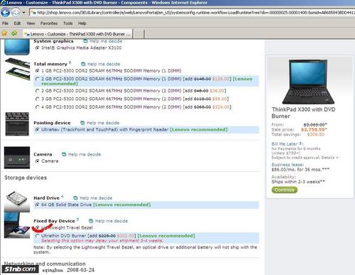The width and height of the screenshot is (355, 275).
Task: Open recent pages dropdown beside Forward button
Action: [23, 12]
